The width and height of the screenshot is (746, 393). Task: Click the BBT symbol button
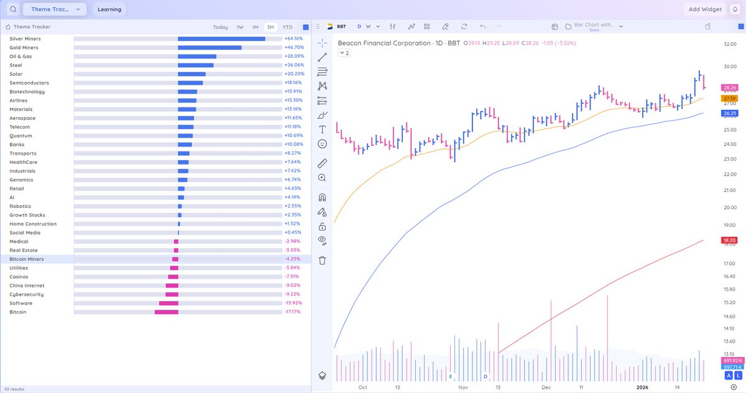tap(336, 27)
